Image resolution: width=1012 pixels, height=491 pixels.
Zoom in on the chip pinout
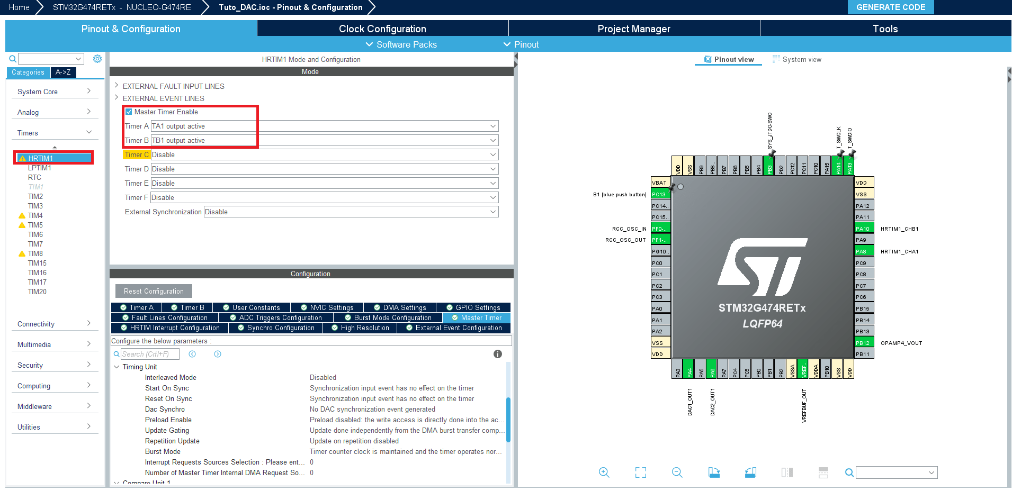[x=604, y=472]
